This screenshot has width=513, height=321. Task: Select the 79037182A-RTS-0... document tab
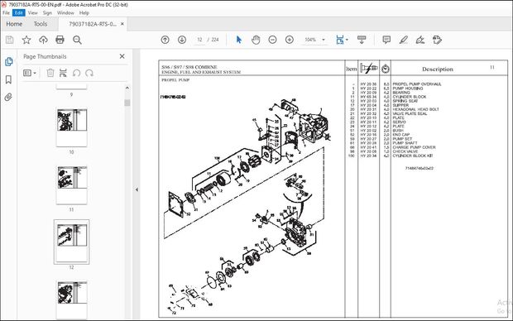tap(93, 24)
